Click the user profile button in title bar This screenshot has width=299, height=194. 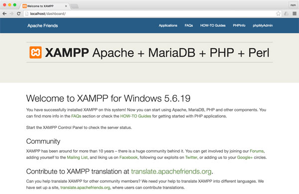click(x=293, y=5)
